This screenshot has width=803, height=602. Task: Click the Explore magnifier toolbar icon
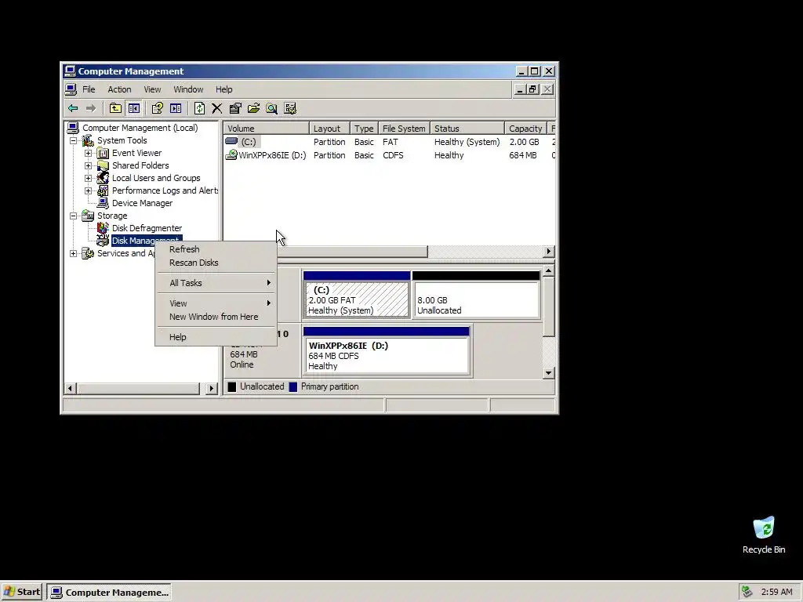(x=272, y=108)
